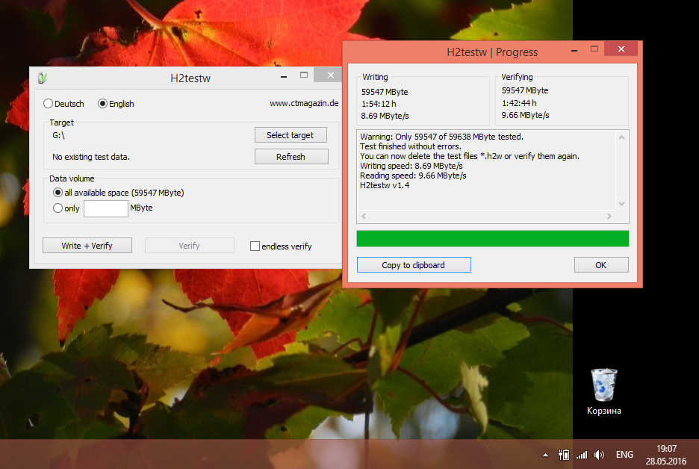Viewport: 699px width, 469px height.
Task: Close the H2testw Progress window
Action: click(622, 49)
